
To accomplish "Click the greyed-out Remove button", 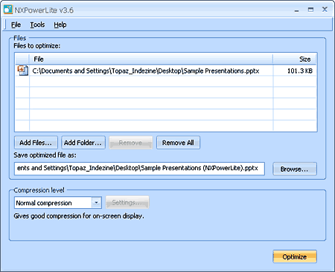I will (131, 143).
